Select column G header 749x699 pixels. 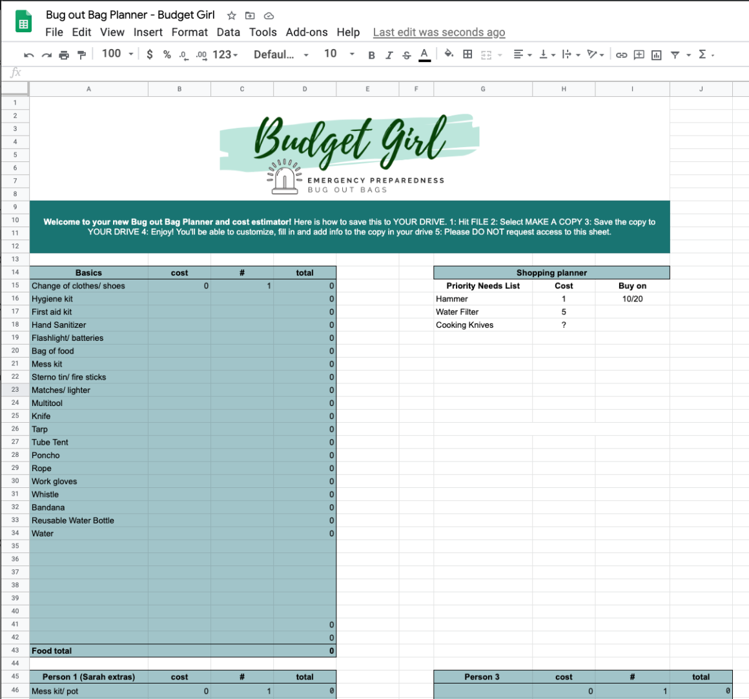pyautogui.click(x=483, y=89)
